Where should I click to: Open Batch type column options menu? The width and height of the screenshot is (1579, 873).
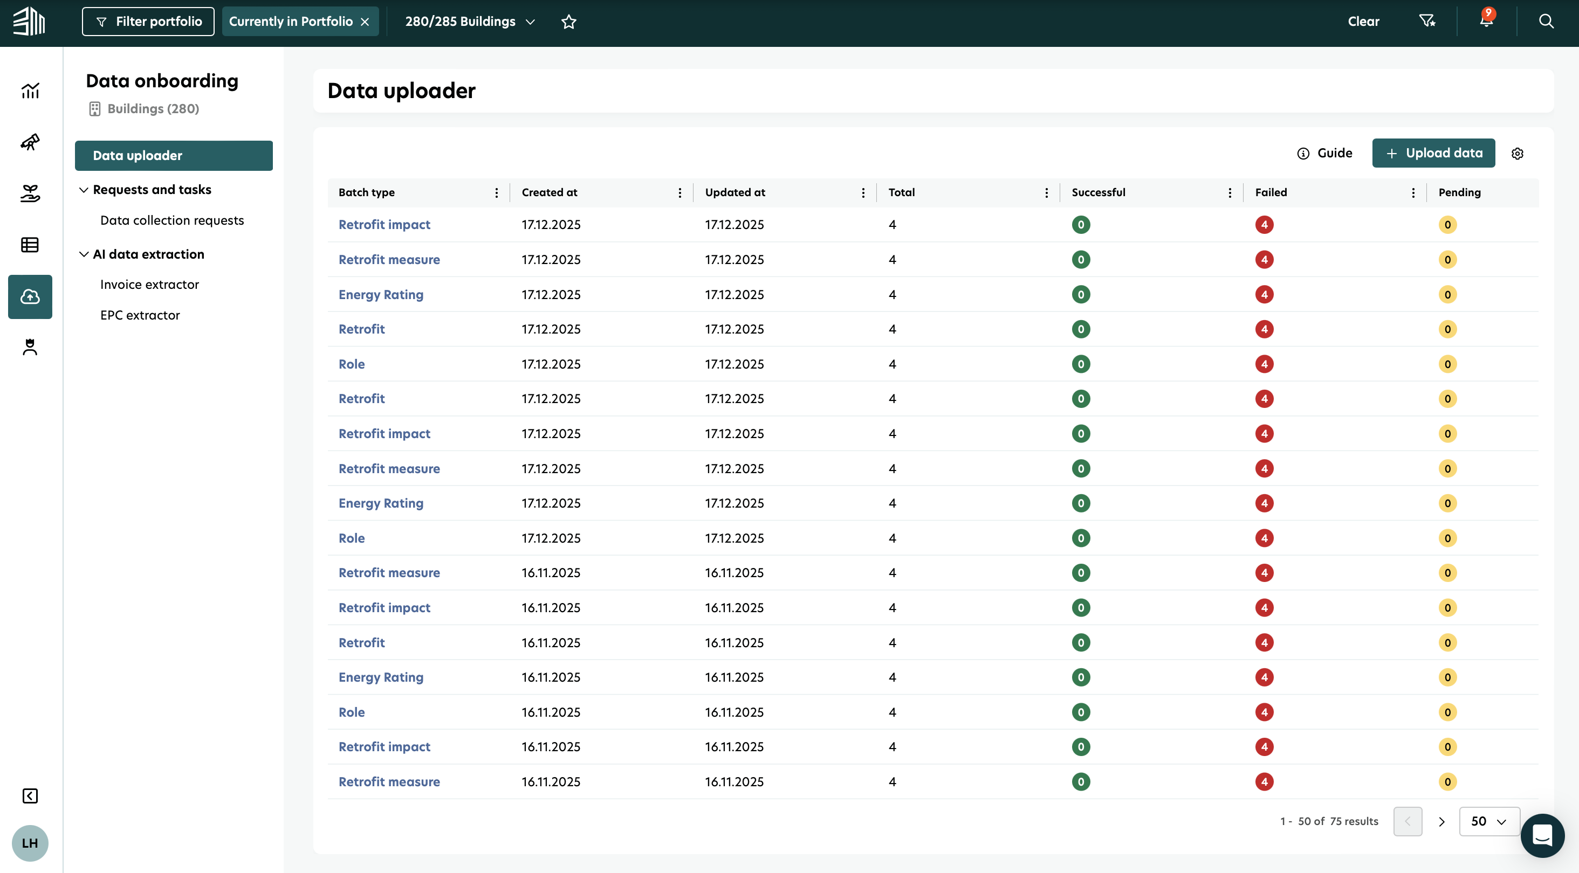(x=497, y=192)
